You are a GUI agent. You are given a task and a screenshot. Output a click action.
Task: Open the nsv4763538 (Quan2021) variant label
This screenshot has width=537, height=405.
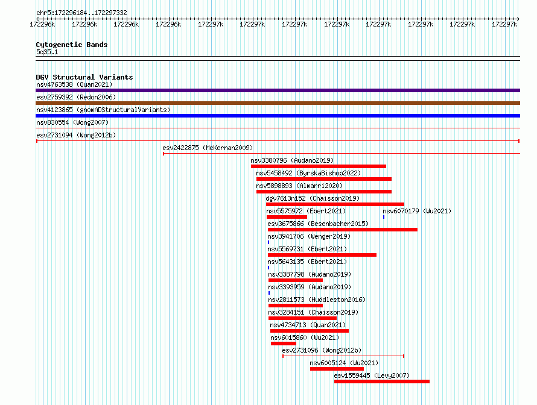(x=74, y=84)
